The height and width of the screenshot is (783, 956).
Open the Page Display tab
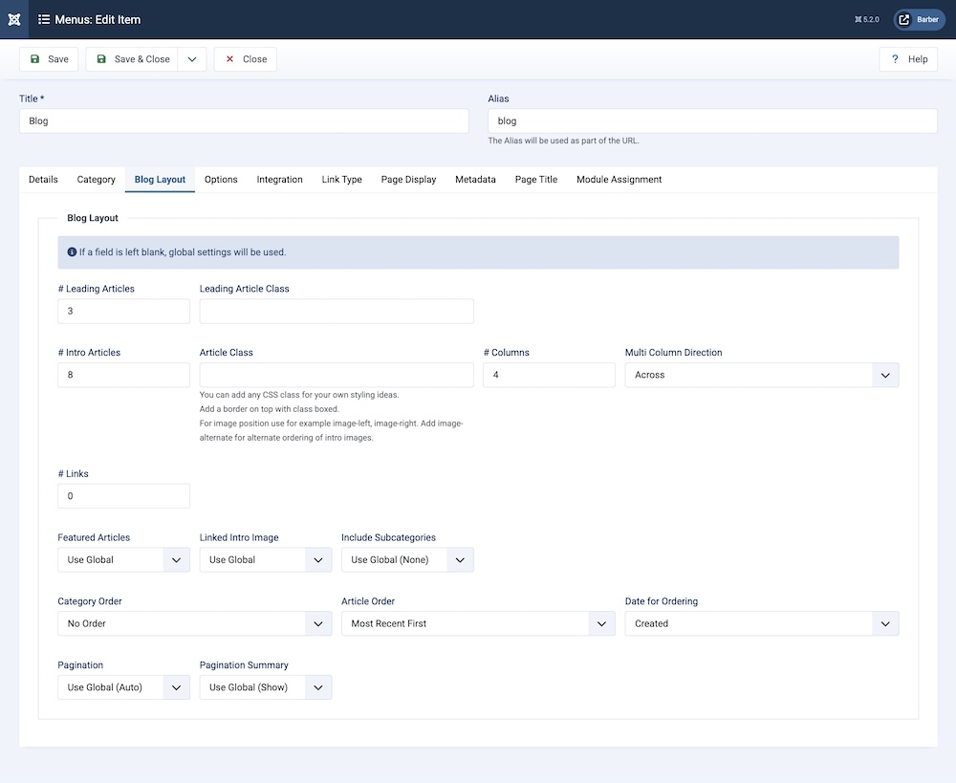(x=408, y=180)
